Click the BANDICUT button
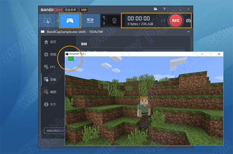This screenshot has width=233, height=154. pyautogui.click(x=54, y=131)
